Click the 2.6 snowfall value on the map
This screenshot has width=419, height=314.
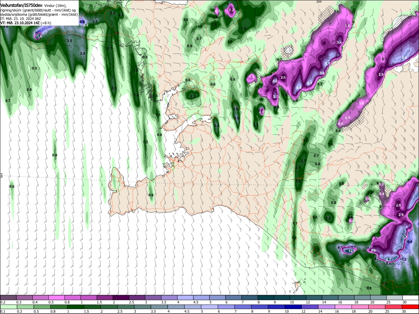[x=283, y=77]
